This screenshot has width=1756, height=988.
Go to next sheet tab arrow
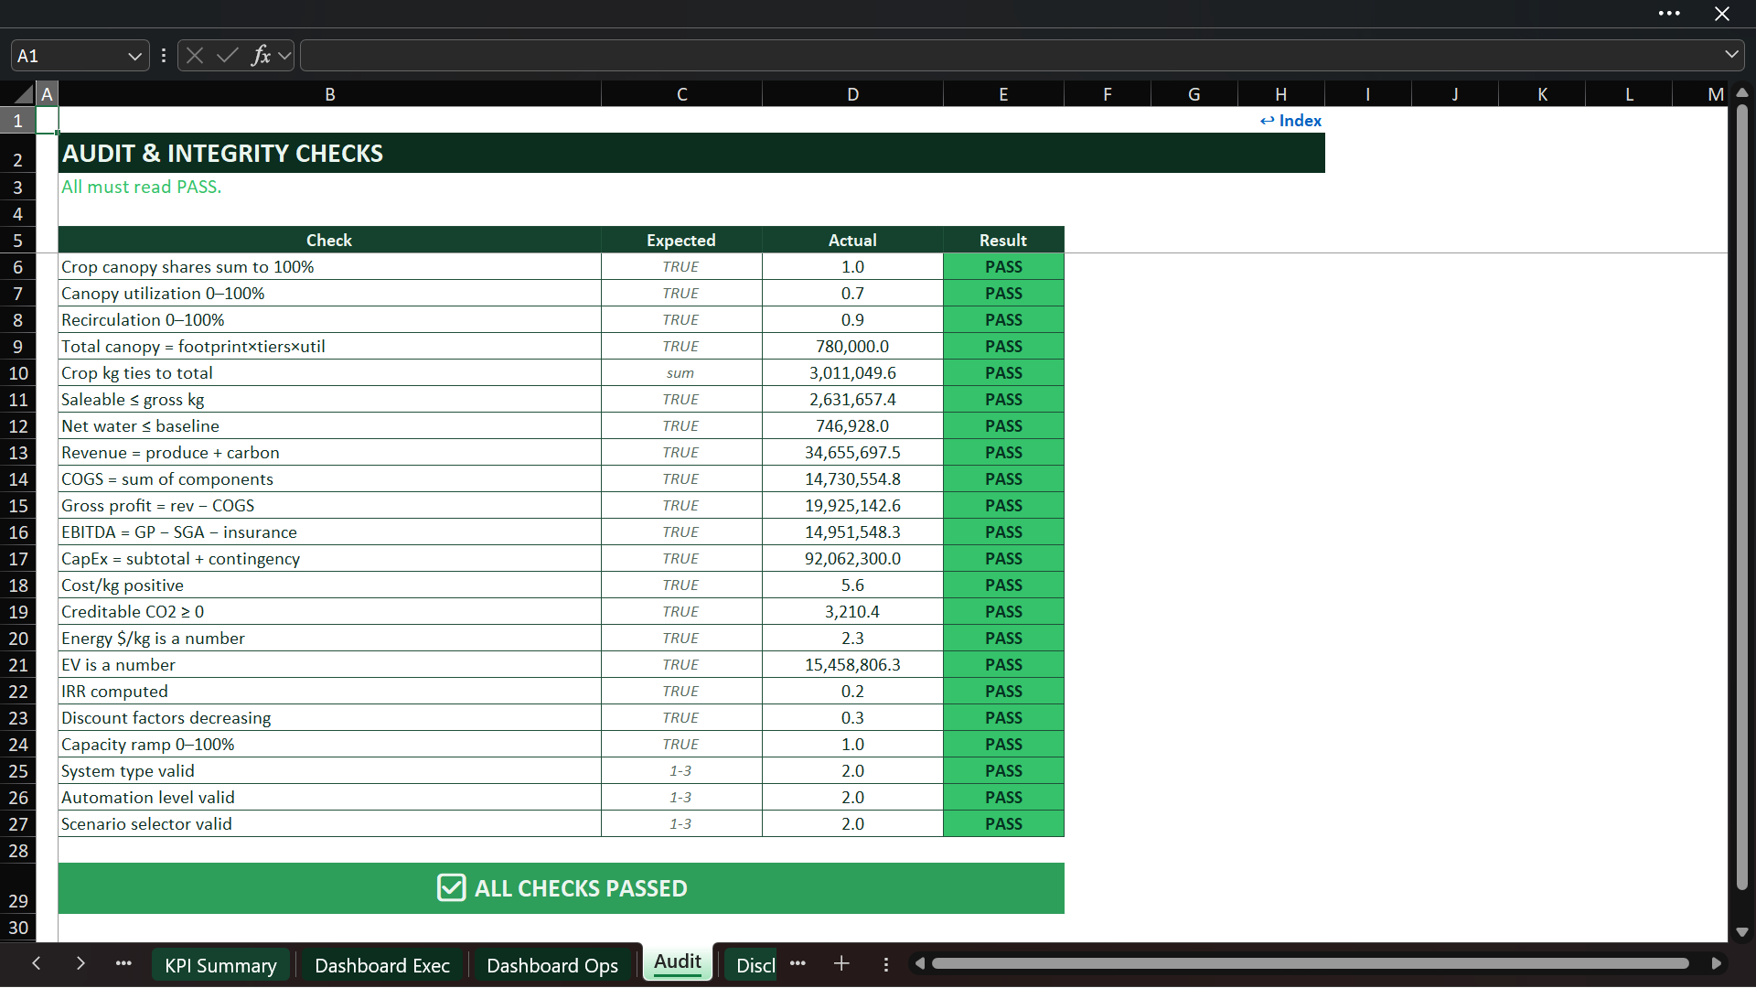coord(80,963)
